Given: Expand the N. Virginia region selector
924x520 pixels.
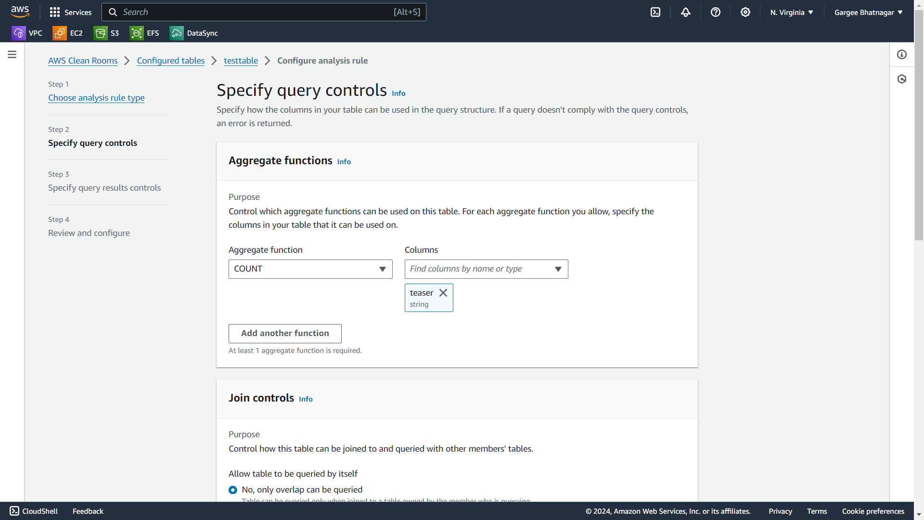Looking at the screenshot, I should pos(792,12).
